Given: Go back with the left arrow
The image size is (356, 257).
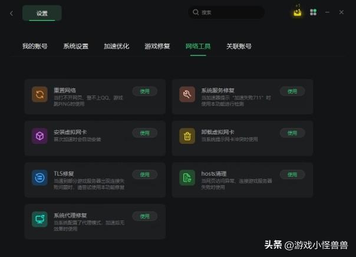Looking at the screenshot, I should 12,14.
